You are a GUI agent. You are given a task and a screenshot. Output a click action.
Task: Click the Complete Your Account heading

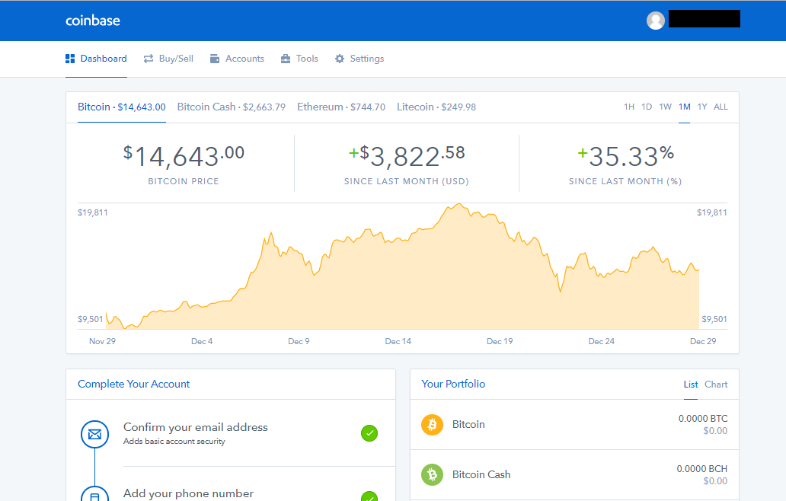[134, 384]
